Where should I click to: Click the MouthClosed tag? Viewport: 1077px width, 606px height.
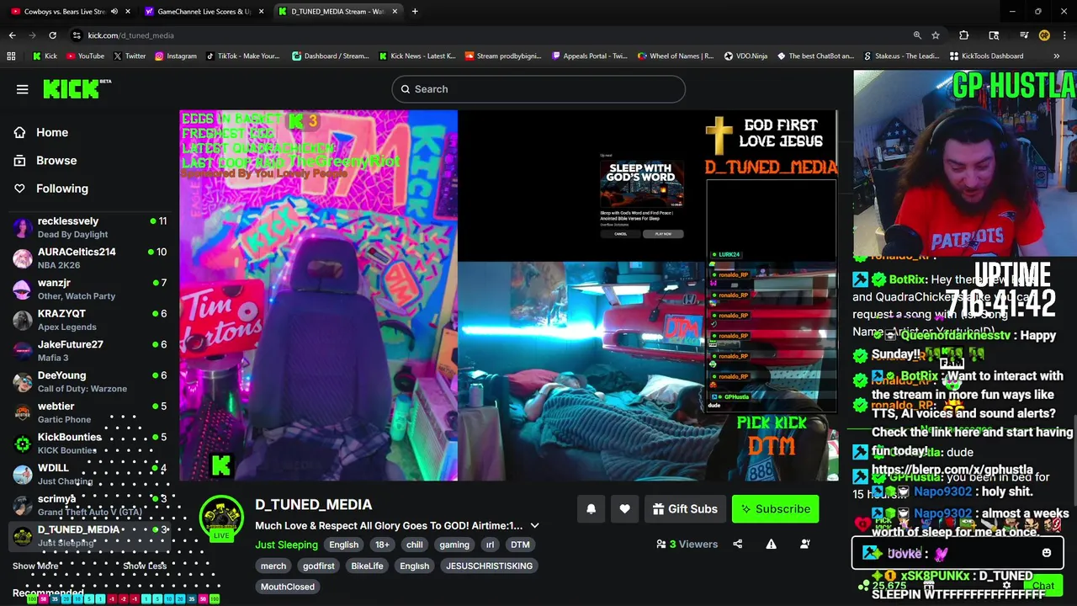pos(287,587)
